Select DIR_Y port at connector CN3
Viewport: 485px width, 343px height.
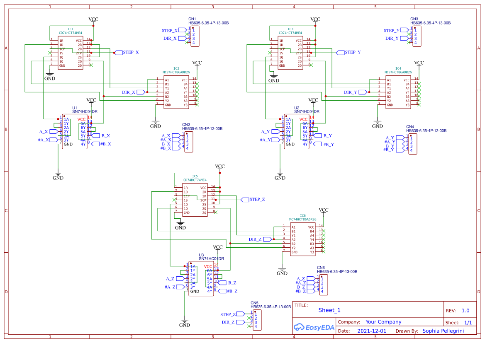397,38
